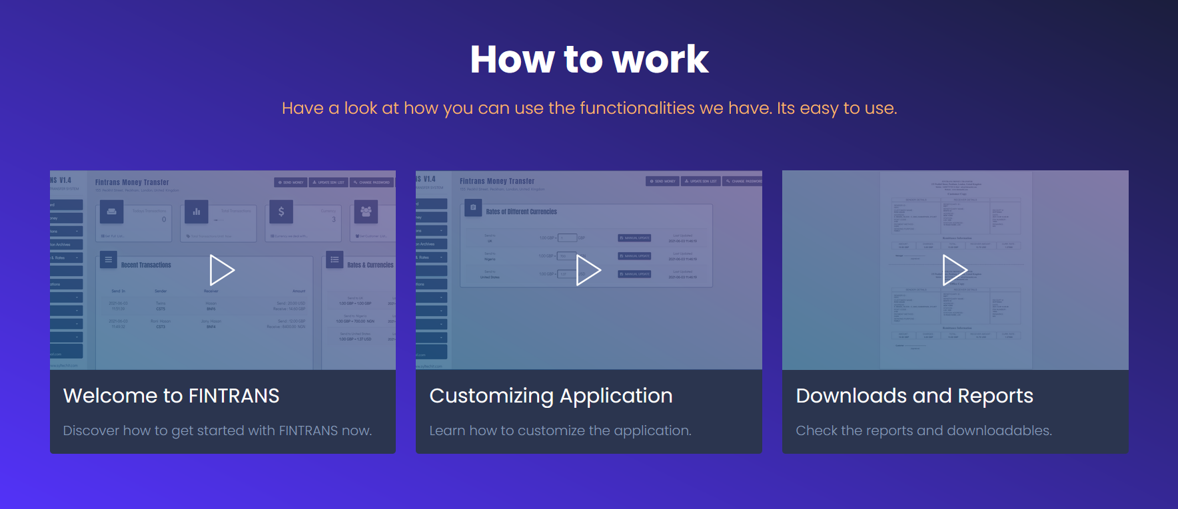
Task: Click Manual Update button in the Nigeria row
Action: coord(634,256)
